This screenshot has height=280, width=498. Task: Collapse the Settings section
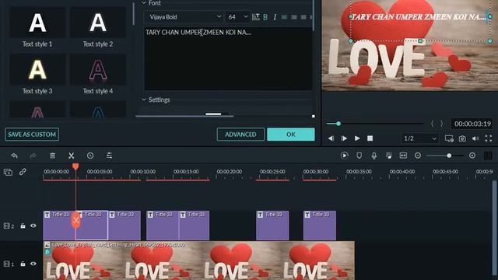(x=144, y=100)
